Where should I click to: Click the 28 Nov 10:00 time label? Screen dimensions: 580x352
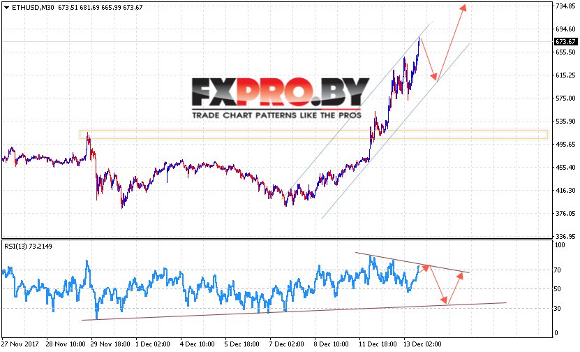[66, 344]
